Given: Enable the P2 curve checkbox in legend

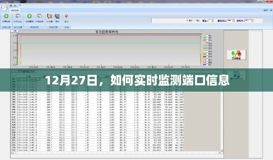Looking at the screenshot, I should pyautogui.click(x=207, y=54).
